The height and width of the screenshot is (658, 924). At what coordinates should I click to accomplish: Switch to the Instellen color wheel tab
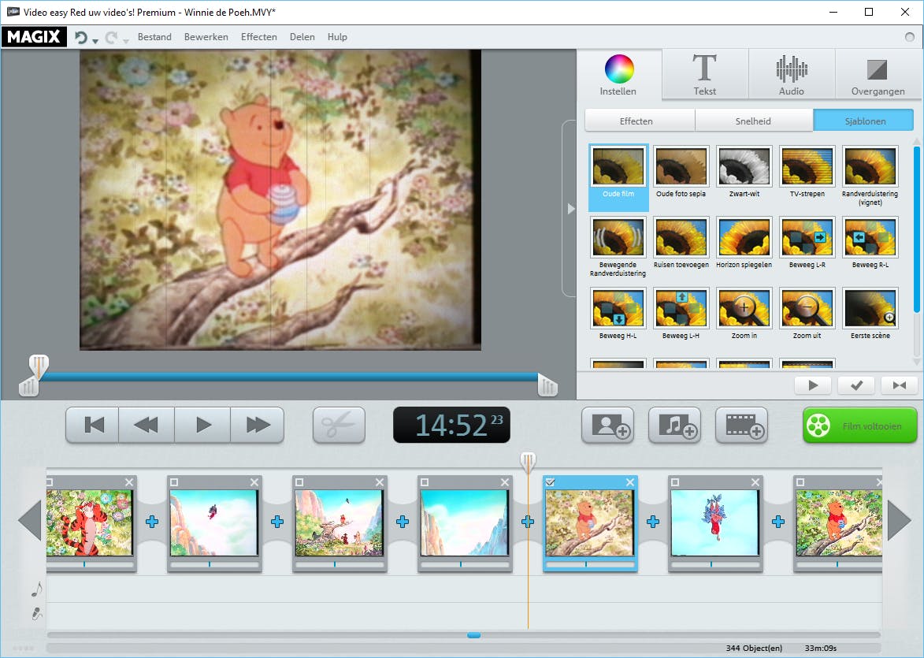coord(618,74)
